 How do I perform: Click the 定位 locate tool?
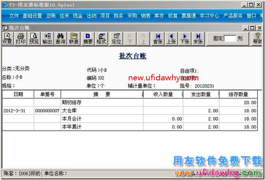[x=116, y=39]
